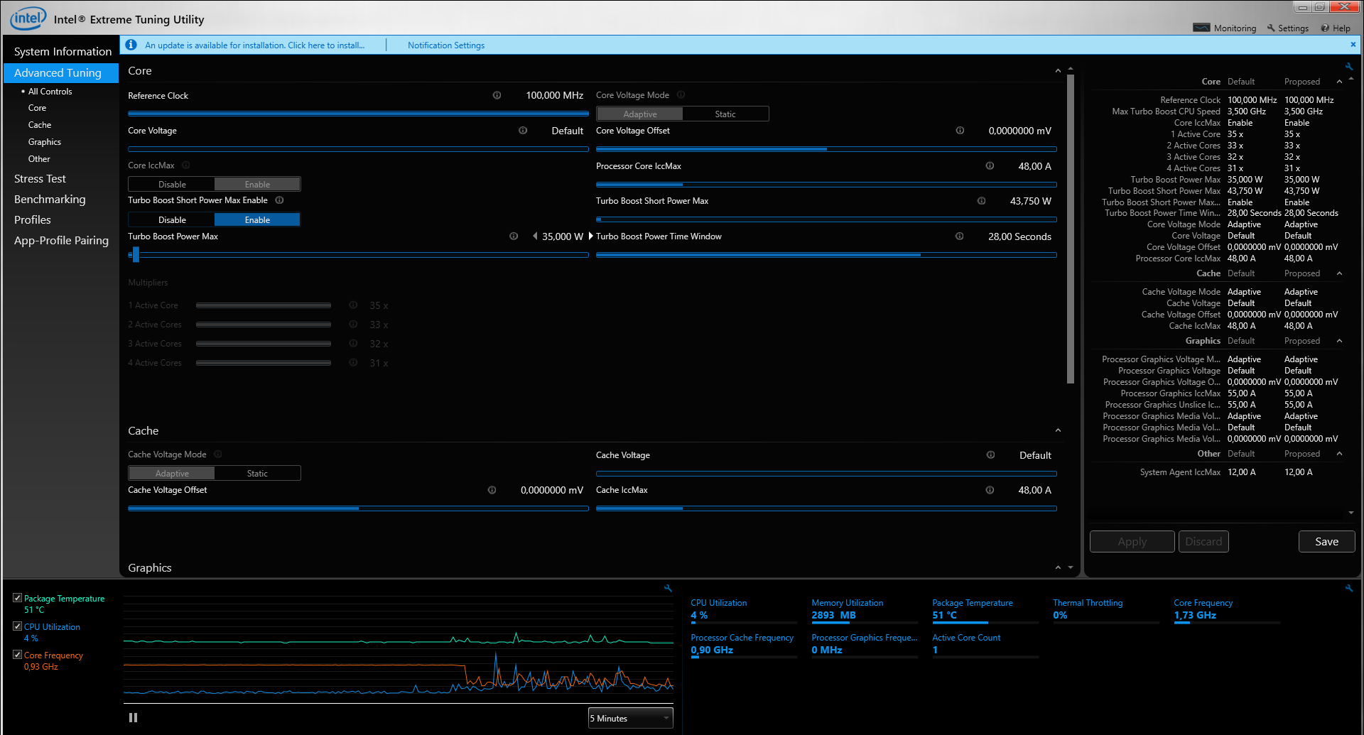
Task: Open the wrench settings icon above the monitoring graph
Action: (x=668, y=588)
